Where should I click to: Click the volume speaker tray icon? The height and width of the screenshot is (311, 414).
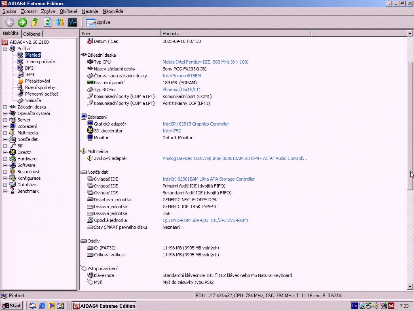pos(376,306)
